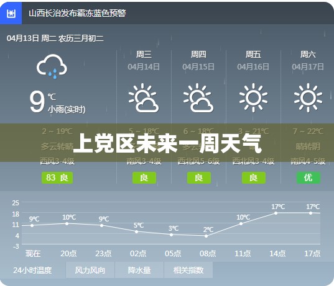Select the 周六 forecast day label
This screenshot has width=334, height=286.
pyautogui.click(x=308, y=55)
